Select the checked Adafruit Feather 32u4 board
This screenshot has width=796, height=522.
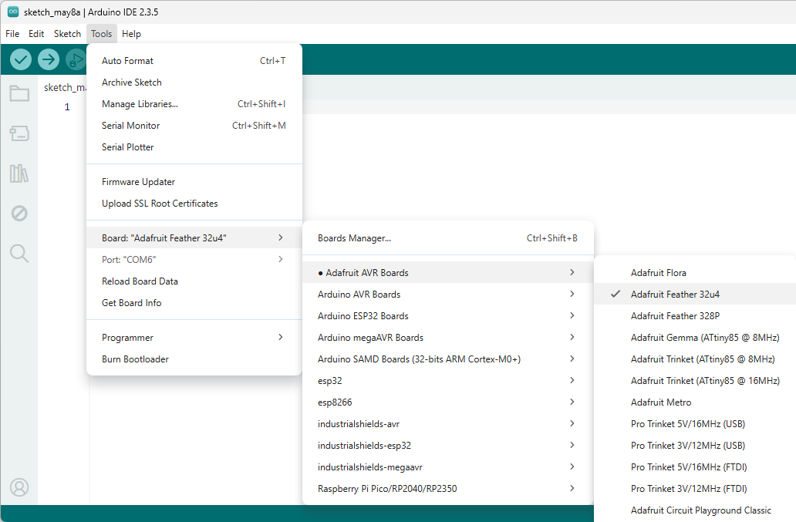(695, 295)
